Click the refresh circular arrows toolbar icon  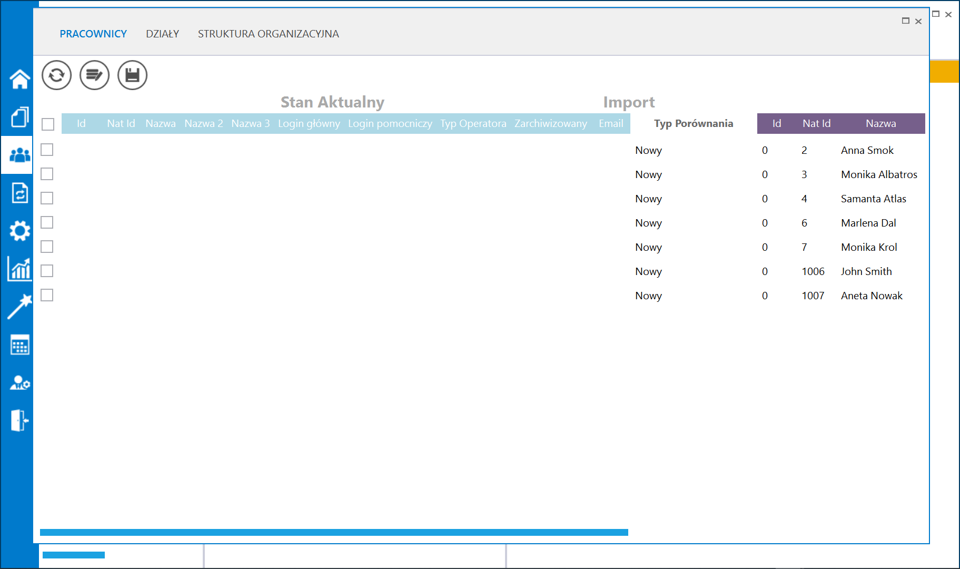[56, 75]
